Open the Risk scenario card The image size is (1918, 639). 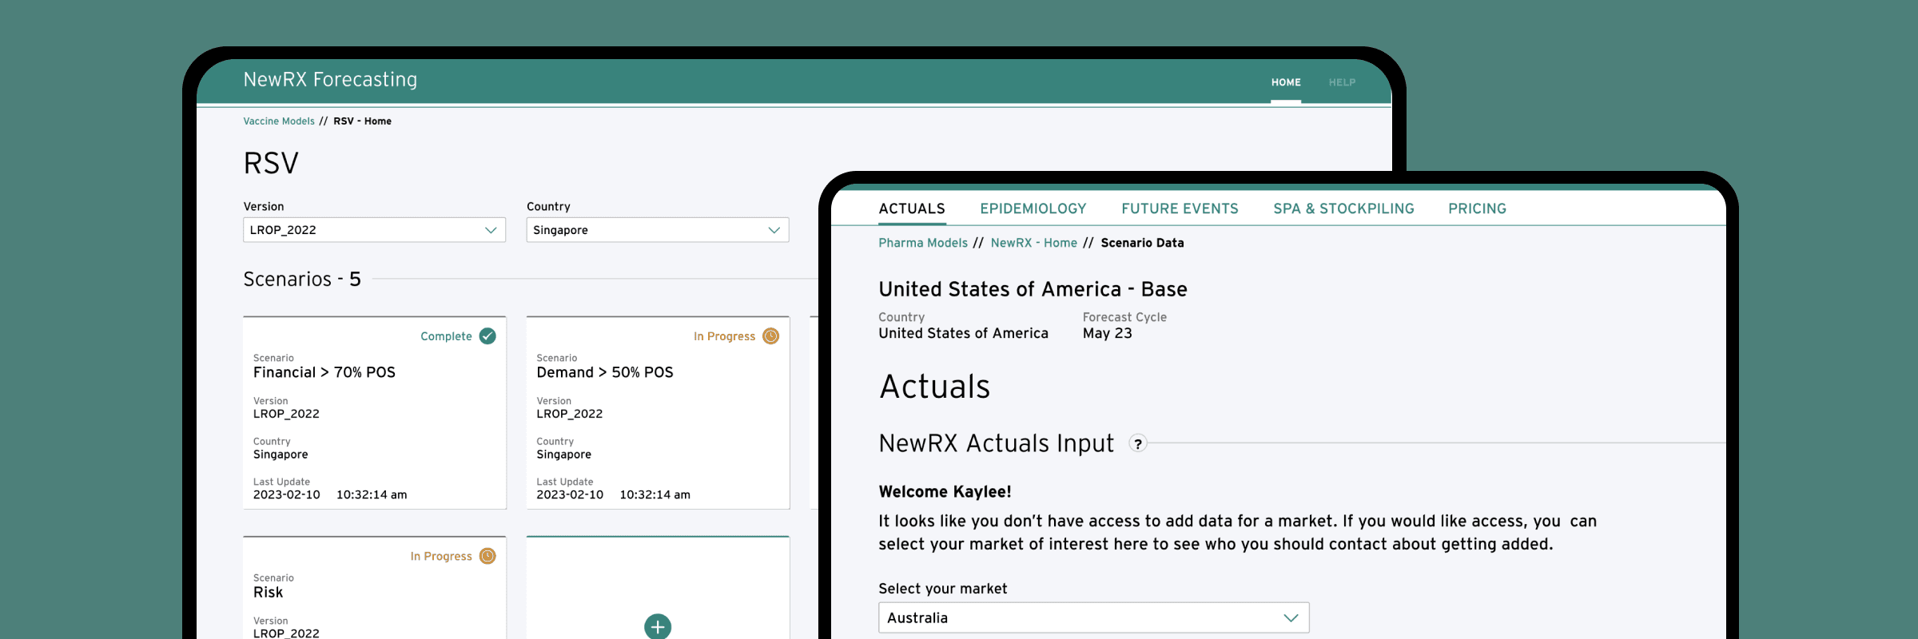click(x=375, y=588)
